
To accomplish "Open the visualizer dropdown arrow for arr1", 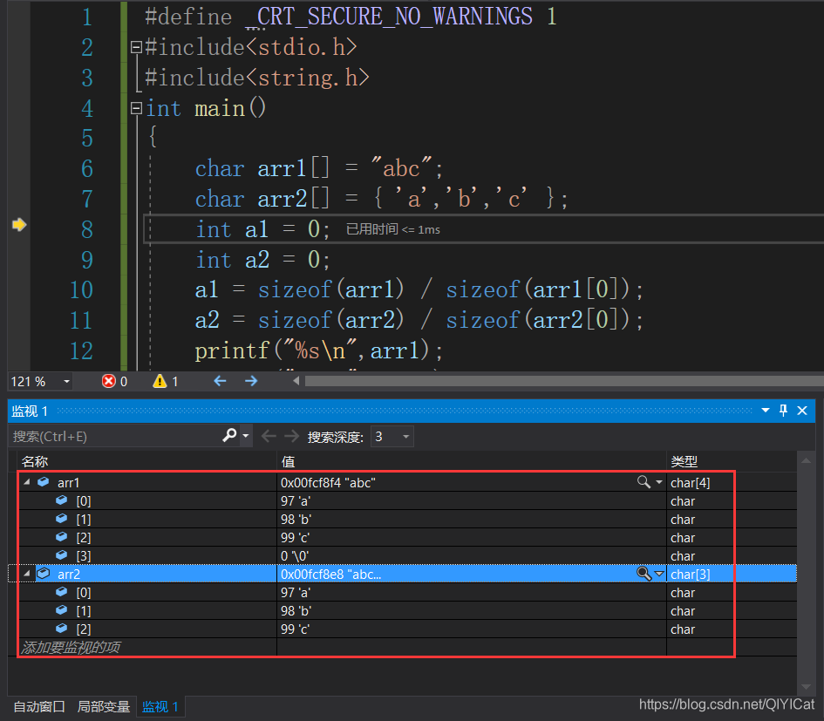I will 659,482.
